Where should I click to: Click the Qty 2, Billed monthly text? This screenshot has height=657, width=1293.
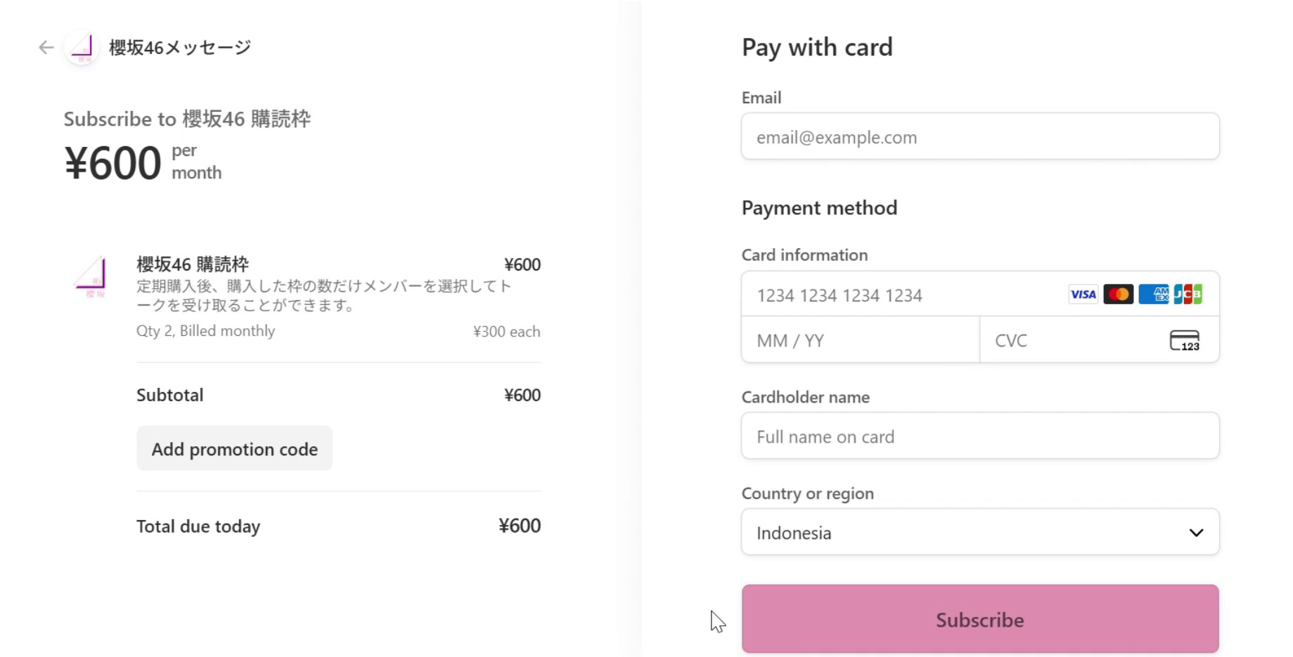point(205,331)
